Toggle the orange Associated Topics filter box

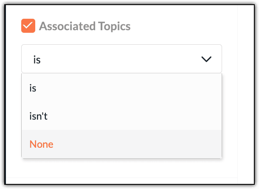click(x=28, y=26)
